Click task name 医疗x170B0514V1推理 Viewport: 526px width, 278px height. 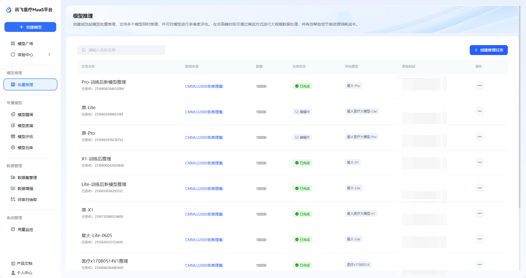tap(105, 261)
